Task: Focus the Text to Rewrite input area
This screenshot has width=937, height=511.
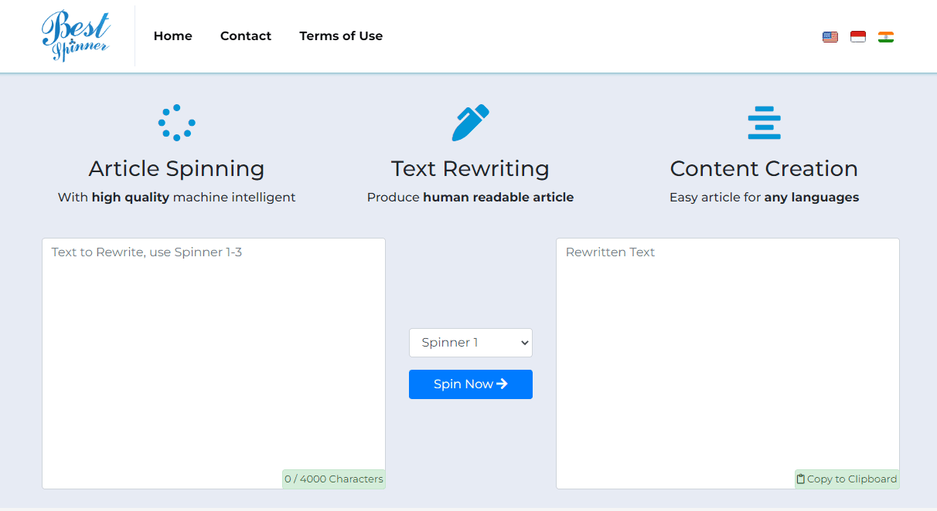Action: 213,364
